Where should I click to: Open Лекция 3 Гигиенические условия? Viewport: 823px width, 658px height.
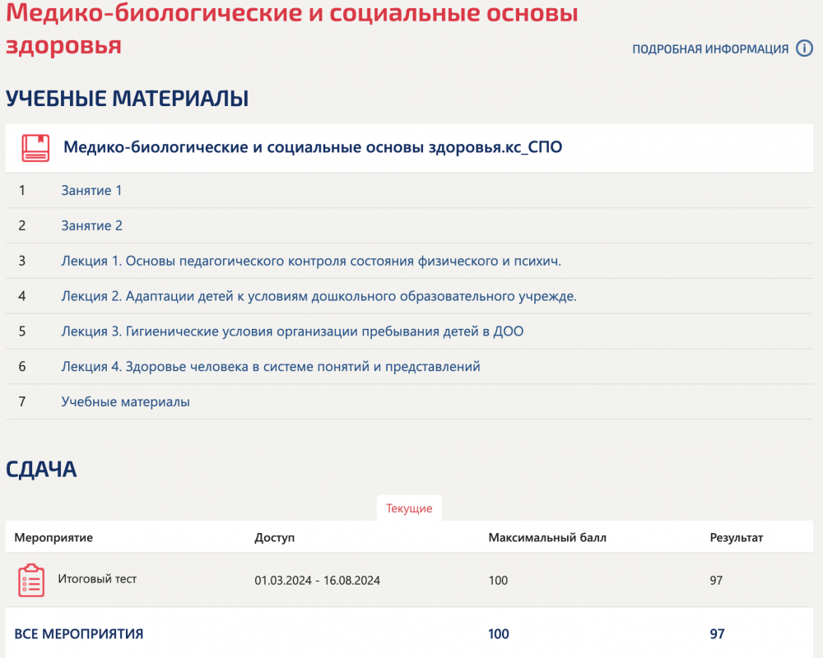(x=292, y=331)
